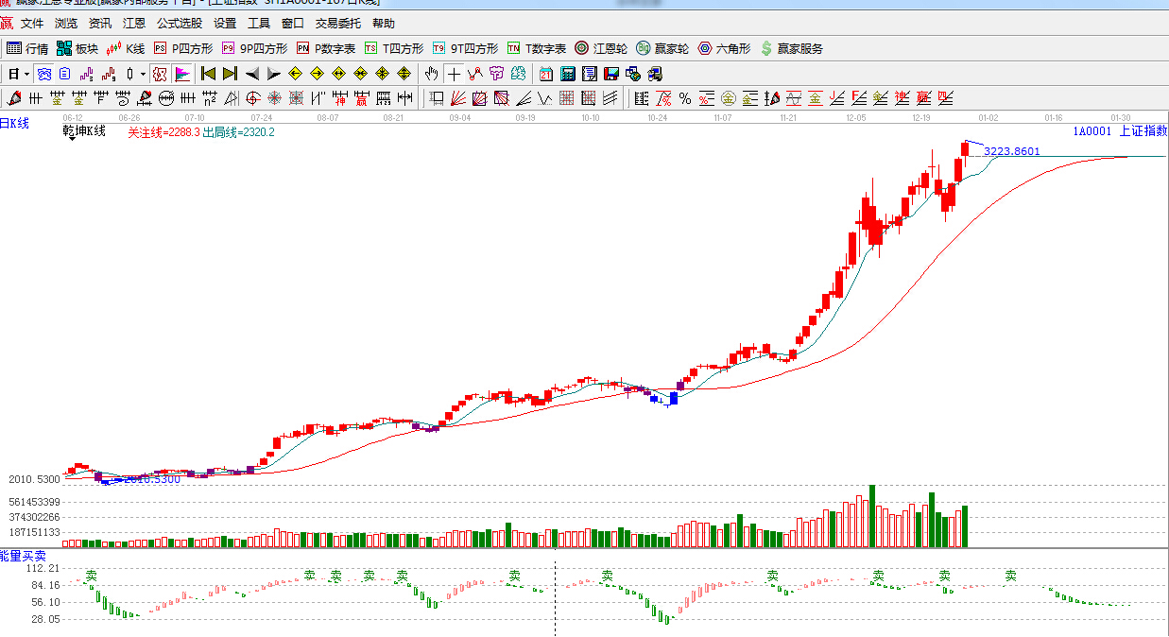Open the calculator icon in toolbar

click(568, 74)
